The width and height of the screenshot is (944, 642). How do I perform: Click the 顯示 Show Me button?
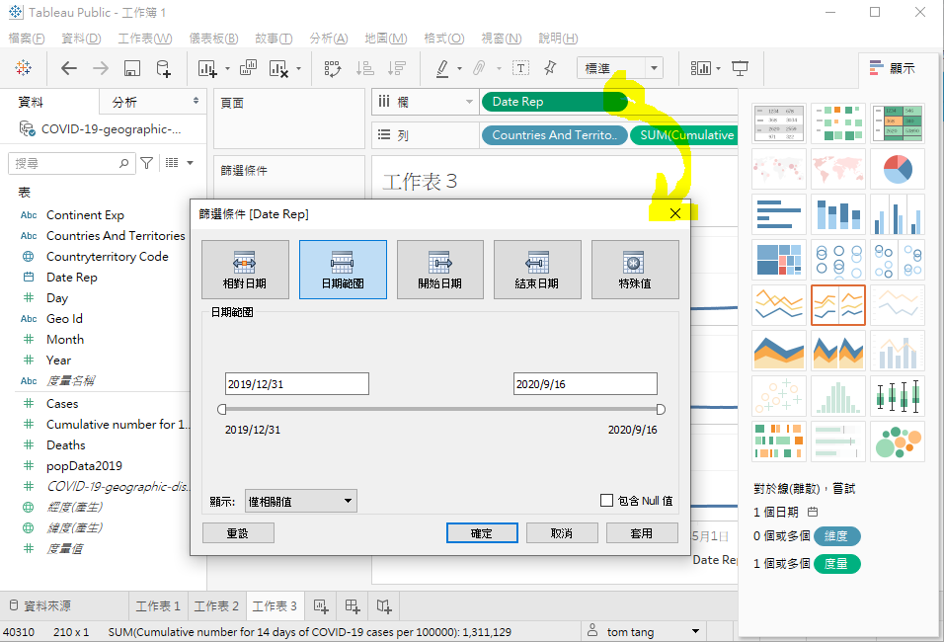[893, 68]
